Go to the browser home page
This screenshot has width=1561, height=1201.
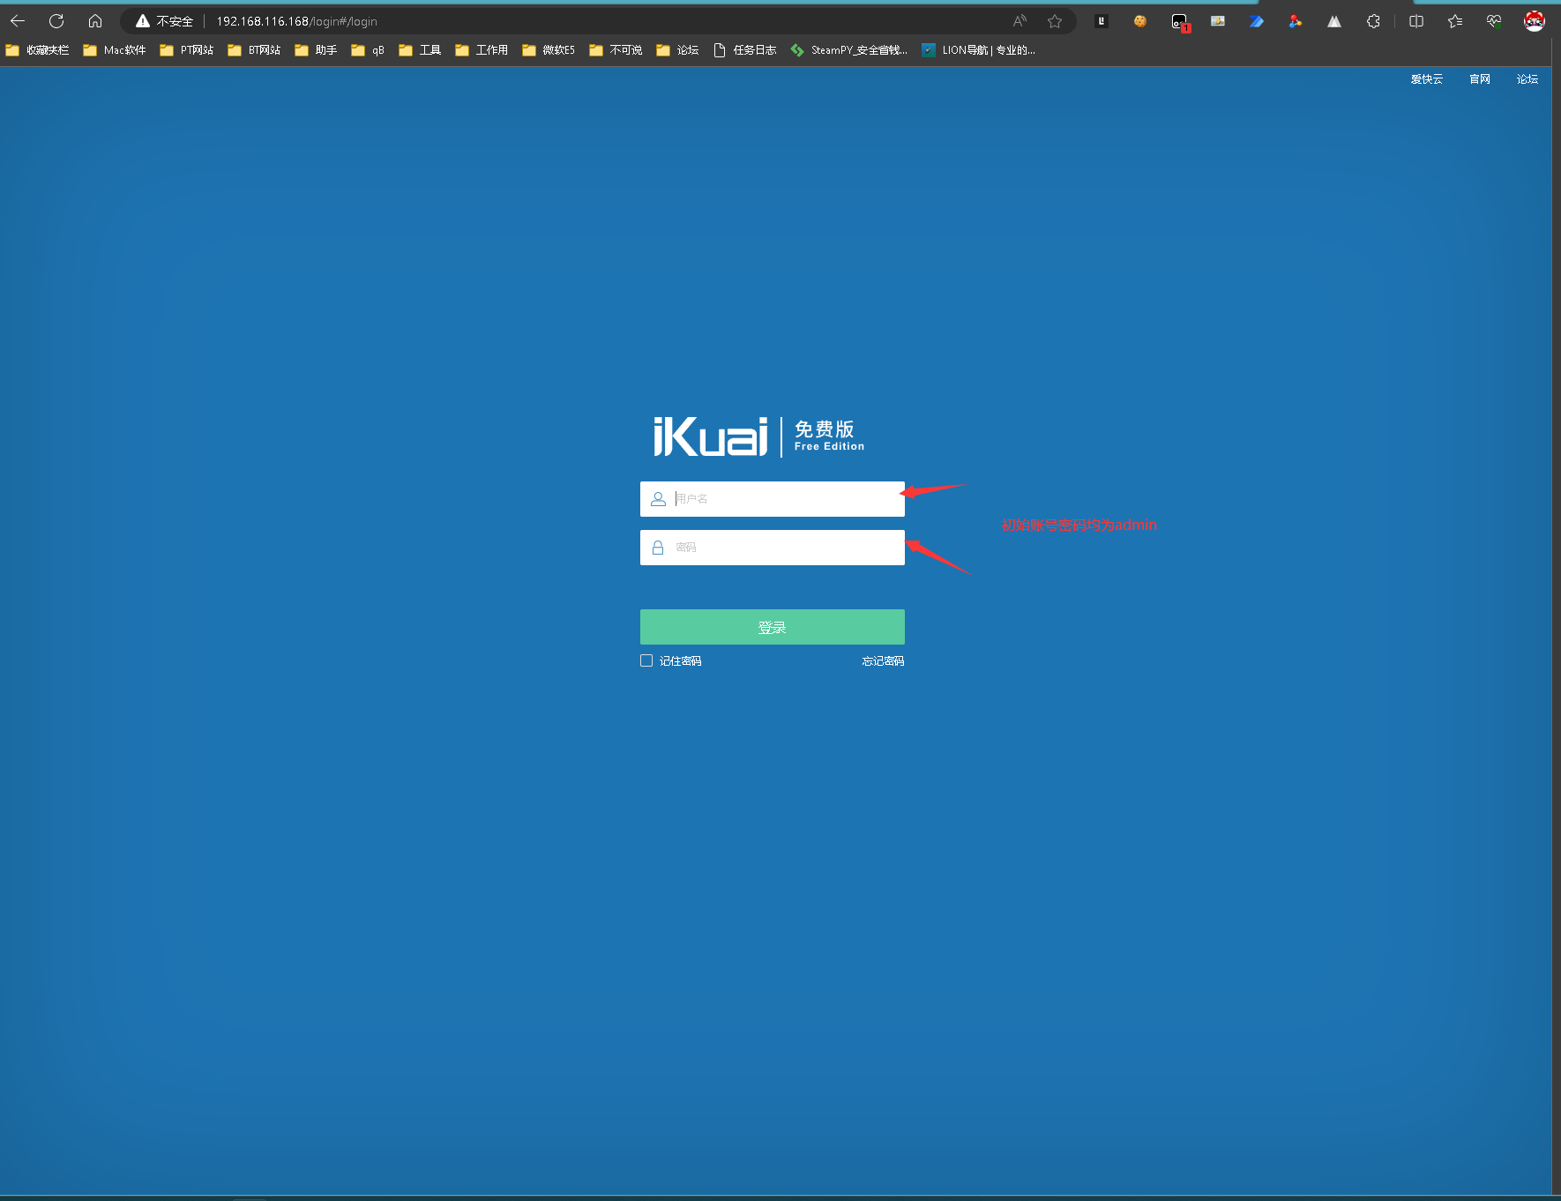95,21
